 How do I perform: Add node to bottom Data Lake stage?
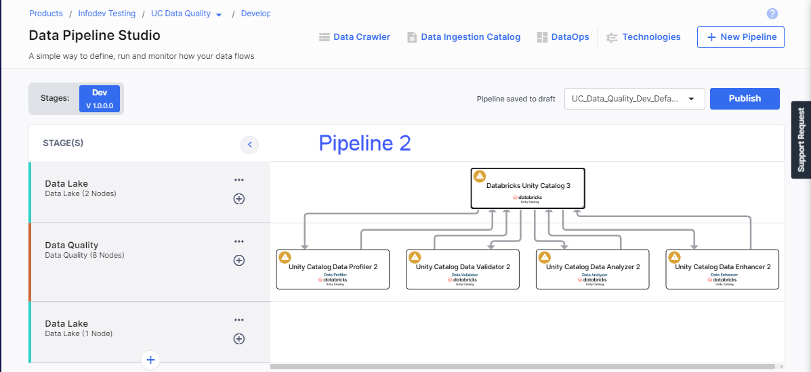click(x=239, y=339)
